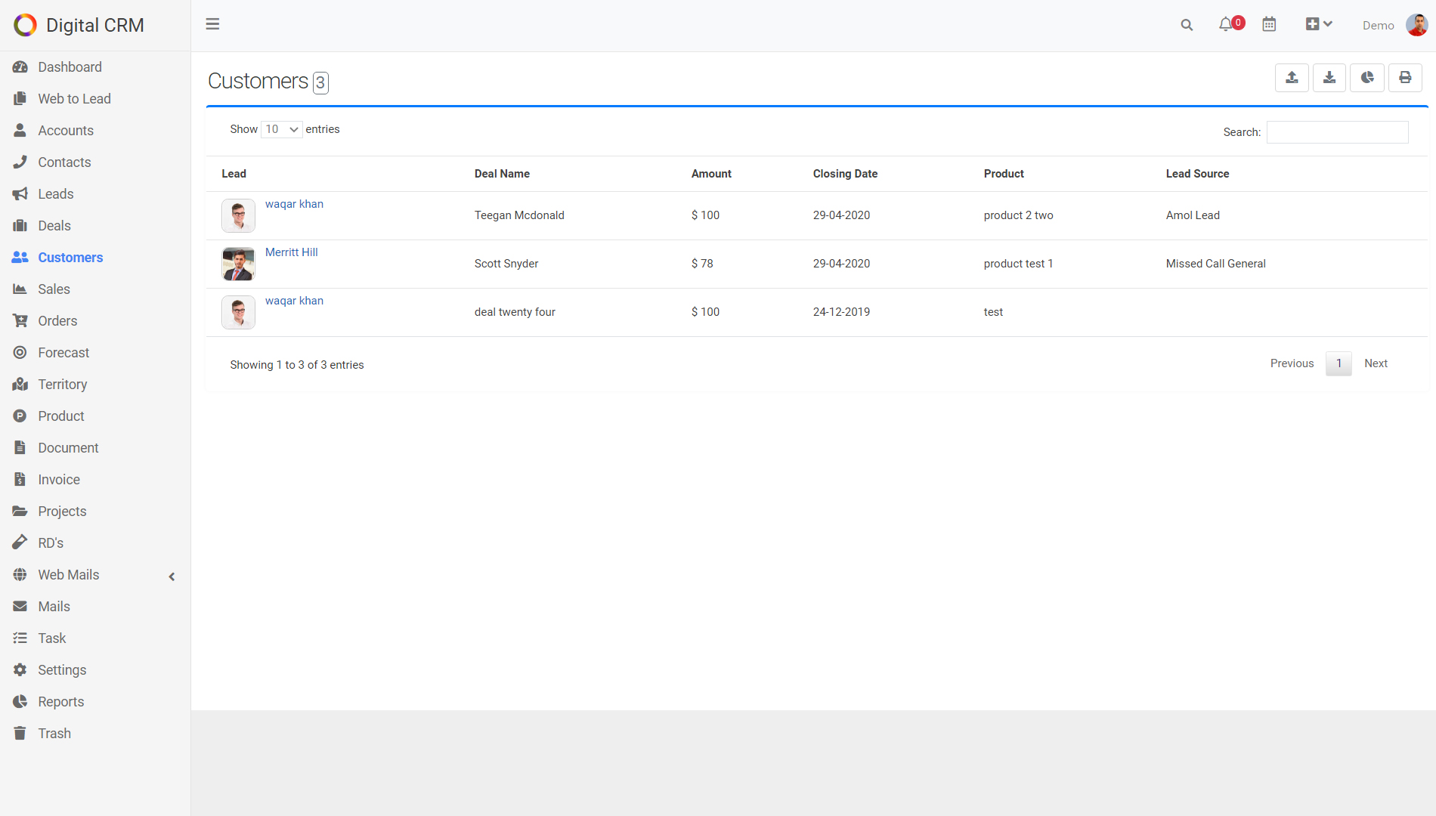Click the Customers people icon
This screenshot has height=816, width=1436.
pos(20,258)
